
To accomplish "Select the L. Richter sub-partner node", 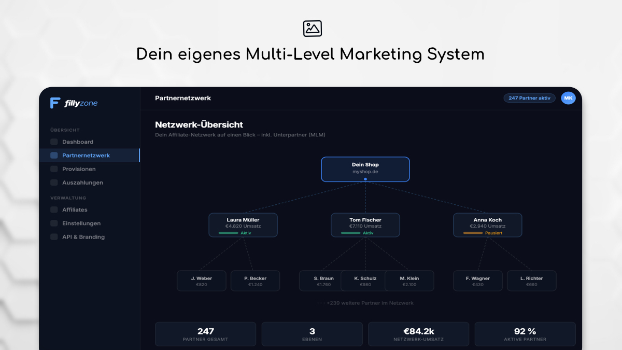I will 531,281.
